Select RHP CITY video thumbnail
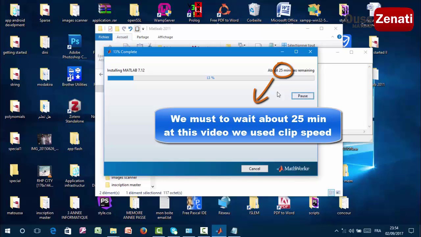 (45, 176)
